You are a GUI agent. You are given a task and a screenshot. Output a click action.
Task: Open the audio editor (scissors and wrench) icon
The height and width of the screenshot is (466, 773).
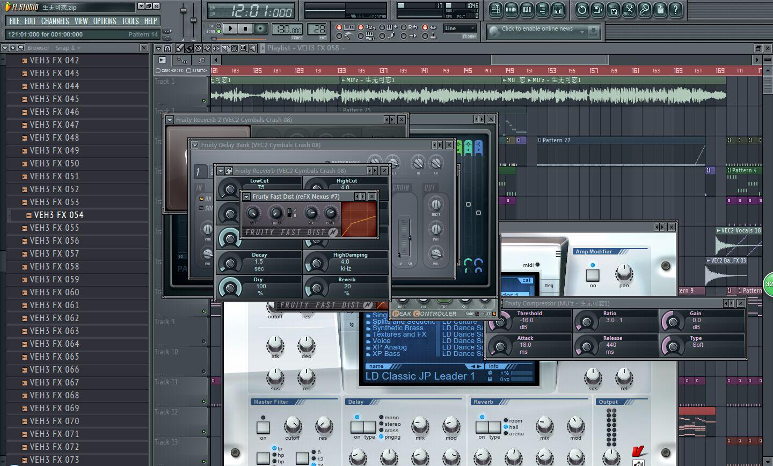tap(629, 9)
